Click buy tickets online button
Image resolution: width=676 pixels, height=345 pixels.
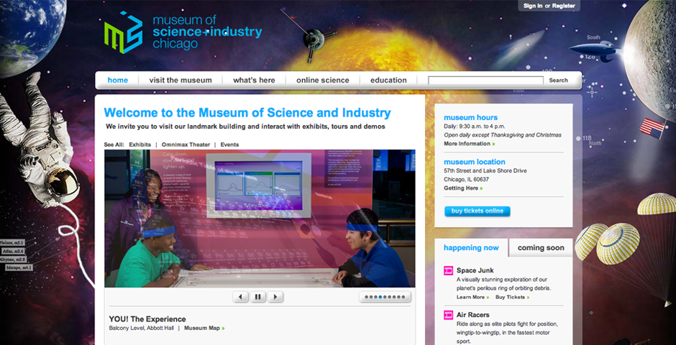click(478, 211)
